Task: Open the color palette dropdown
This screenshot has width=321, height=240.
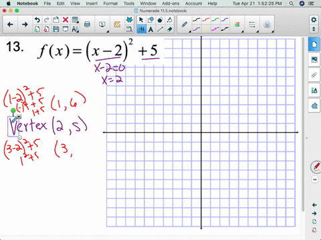Action: 237,25
